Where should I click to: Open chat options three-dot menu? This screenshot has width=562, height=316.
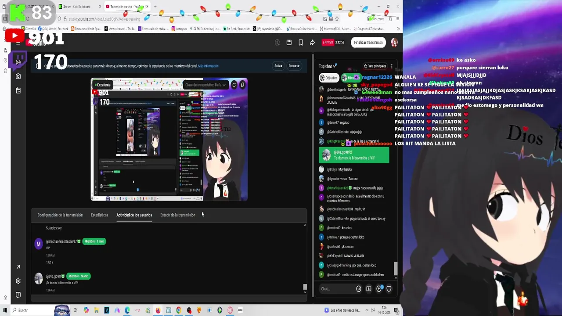(x=392, y=66)
